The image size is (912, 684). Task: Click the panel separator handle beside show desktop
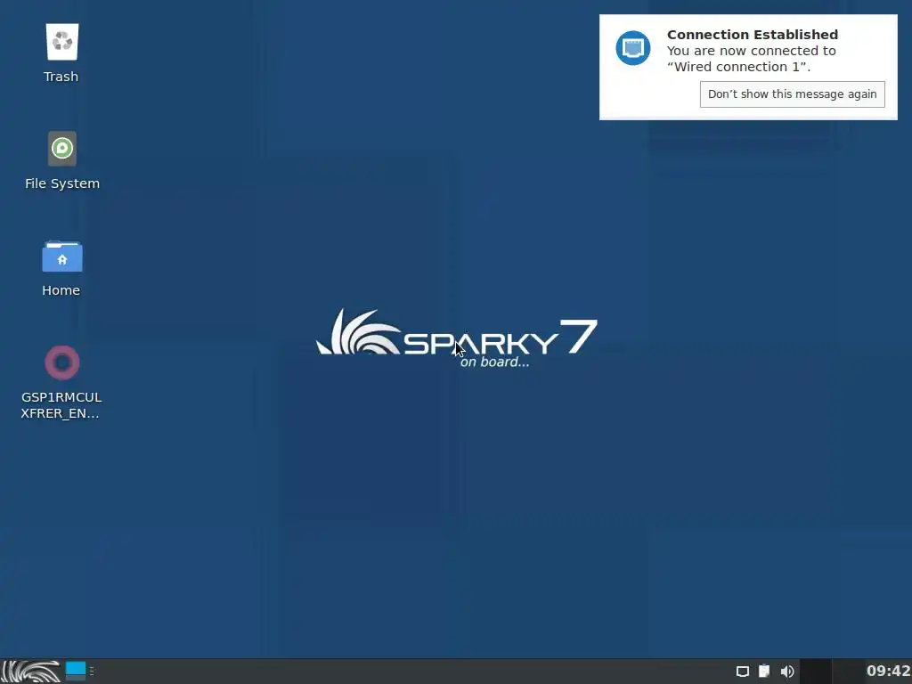tap(92, 672)
